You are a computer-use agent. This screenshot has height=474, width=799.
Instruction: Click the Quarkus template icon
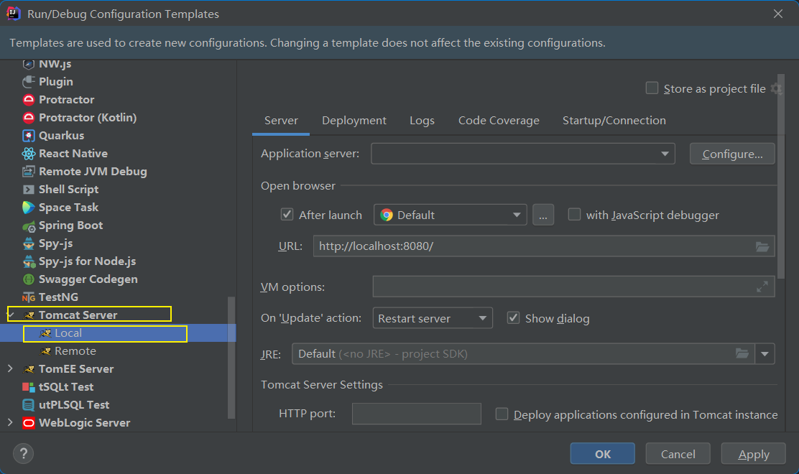[29, 136]
